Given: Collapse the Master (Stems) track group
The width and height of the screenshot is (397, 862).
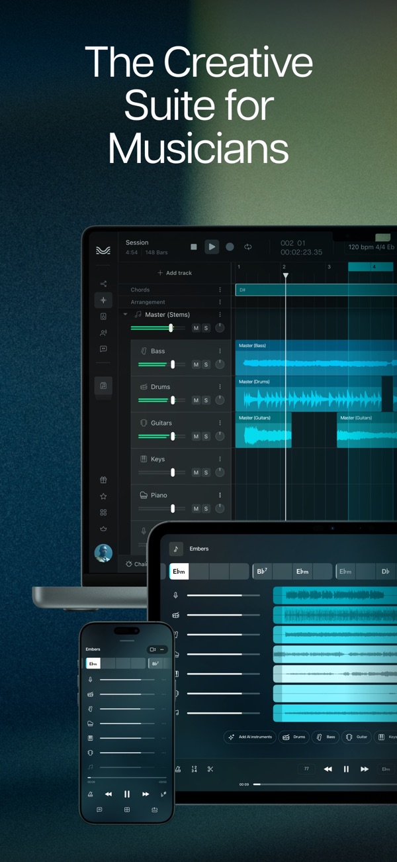Looking at the screenshot, I should click(125, 315).
